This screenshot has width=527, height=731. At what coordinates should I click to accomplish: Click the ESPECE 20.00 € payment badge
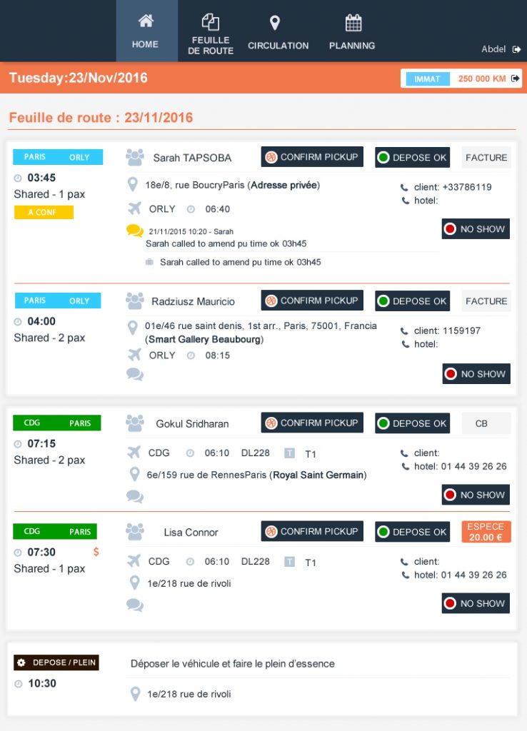[486, 532]
